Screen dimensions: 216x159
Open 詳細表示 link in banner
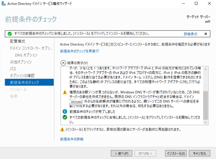190,34
